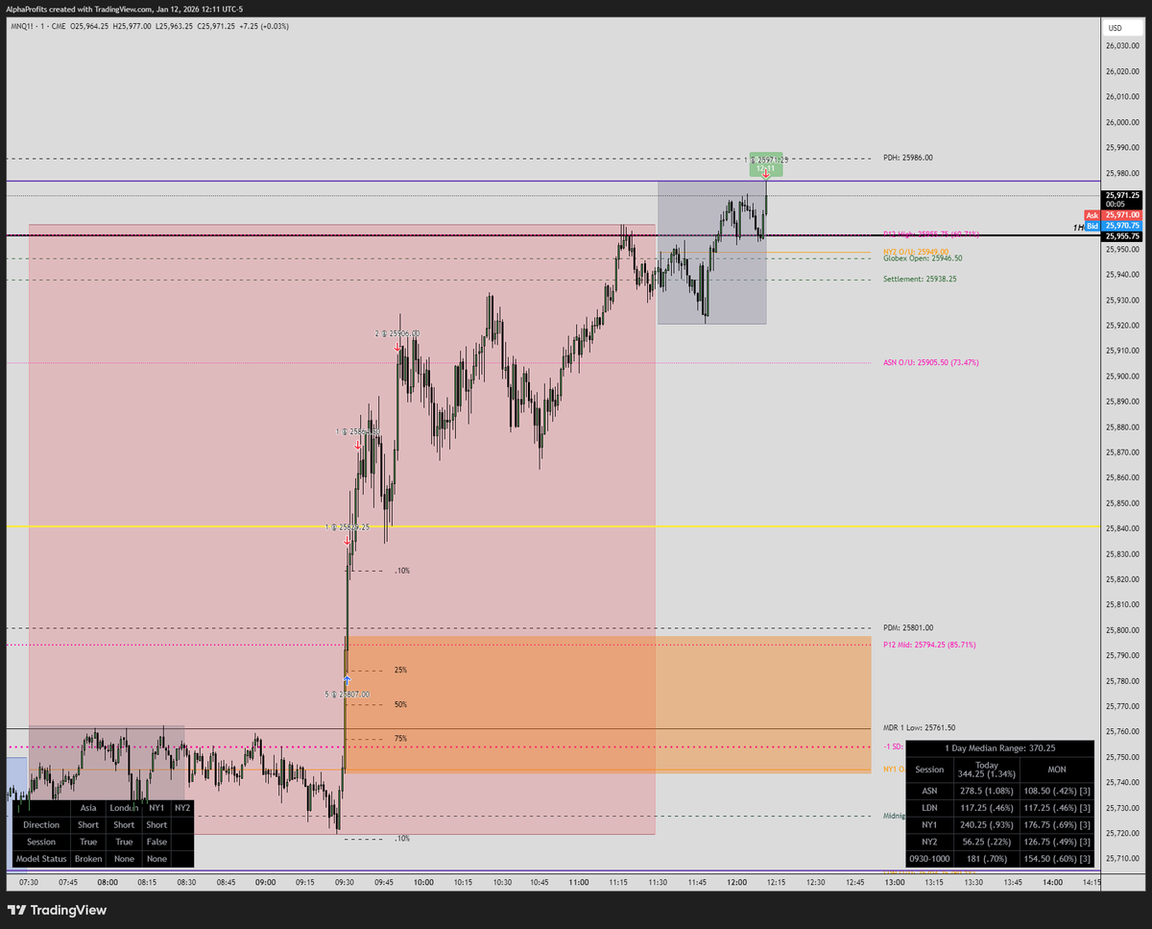Click the ASN row label in range table
The height and width of the screenshot is (929, 1152).
tap(929, 792)
